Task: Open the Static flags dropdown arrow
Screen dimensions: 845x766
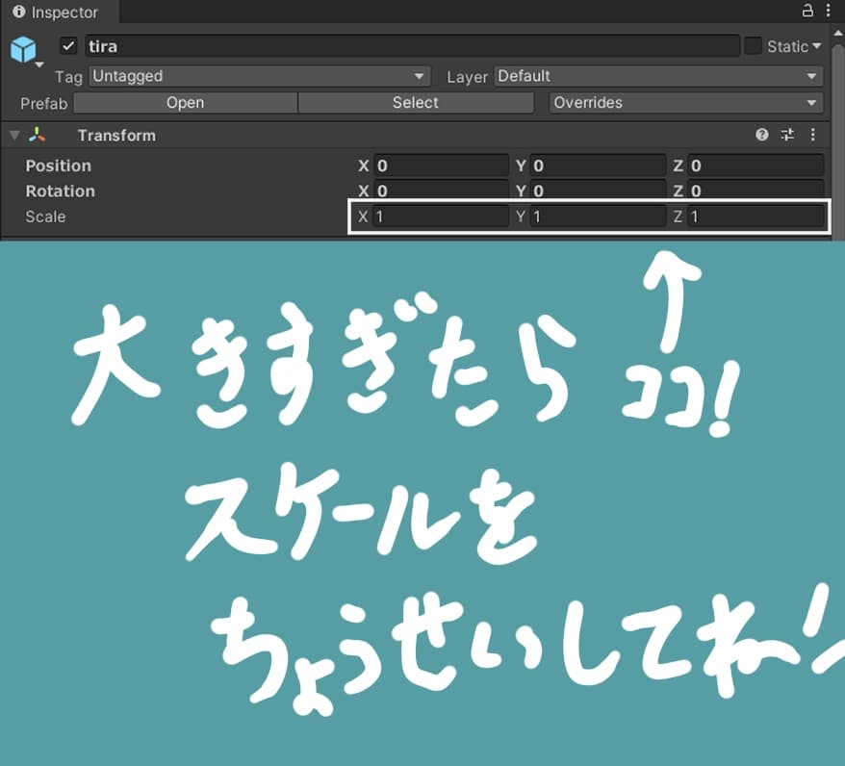Action: click(816, 46)
